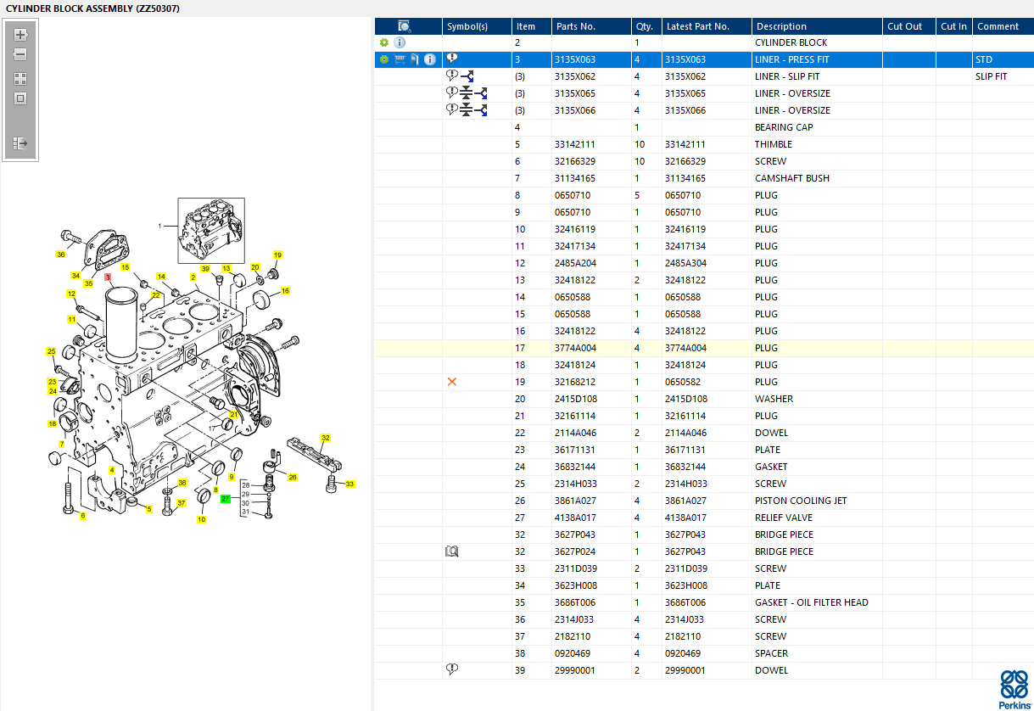Click the zoom in button above the diagram
Screen dimensions: 1034x711
click(20, 36)
